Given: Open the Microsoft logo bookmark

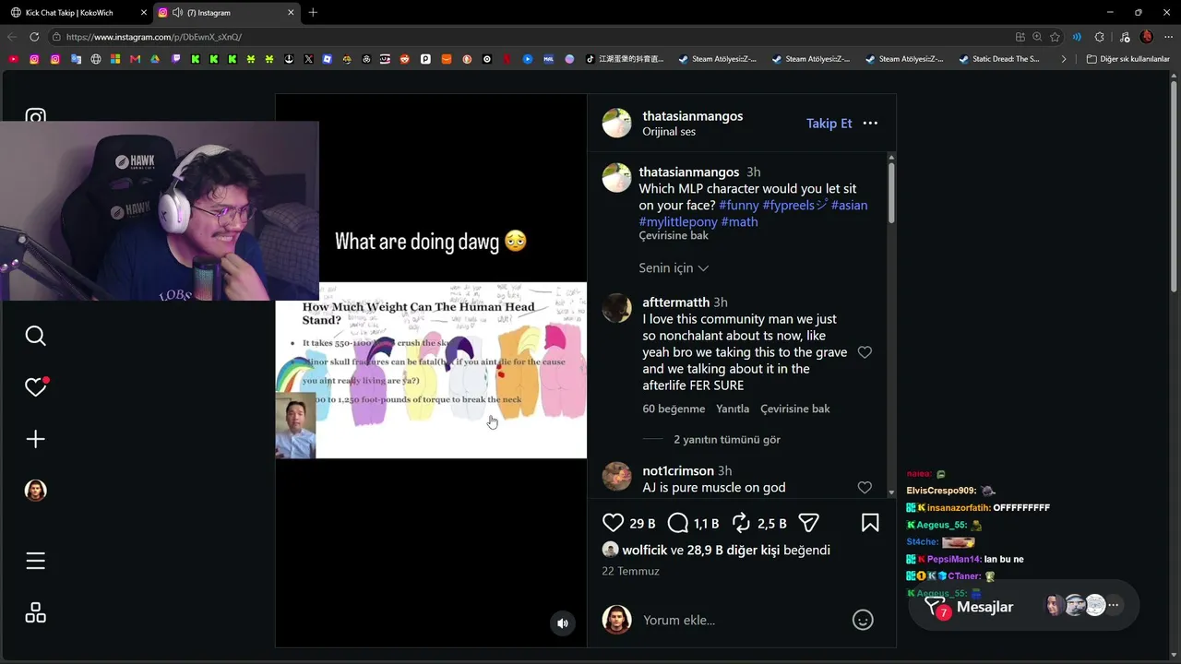Looking at the screenshot, I should (115, 59).
